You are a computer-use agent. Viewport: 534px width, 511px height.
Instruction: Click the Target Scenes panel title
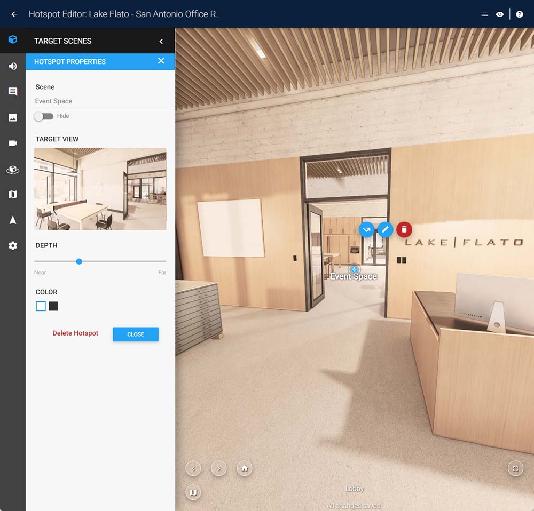(x=62, y=41)
